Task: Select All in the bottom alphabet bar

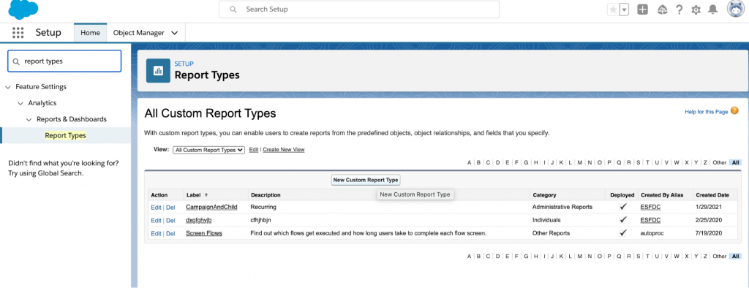Action: pos(736,257)
